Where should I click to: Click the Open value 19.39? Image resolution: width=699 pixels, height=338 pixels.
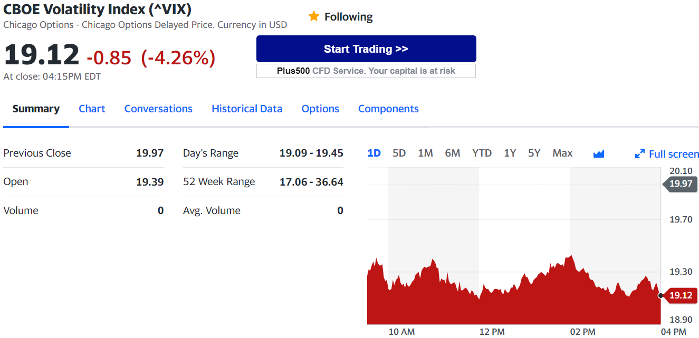pos(150,182)
